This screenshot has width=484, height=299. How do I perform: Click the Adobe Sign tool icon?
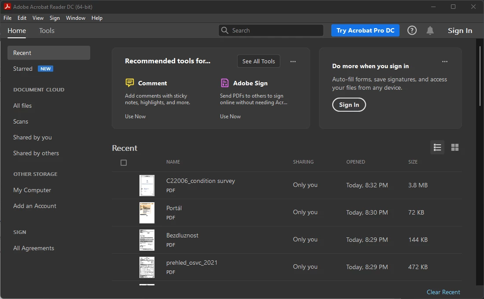pyautogui.click(x=225, y=83)
